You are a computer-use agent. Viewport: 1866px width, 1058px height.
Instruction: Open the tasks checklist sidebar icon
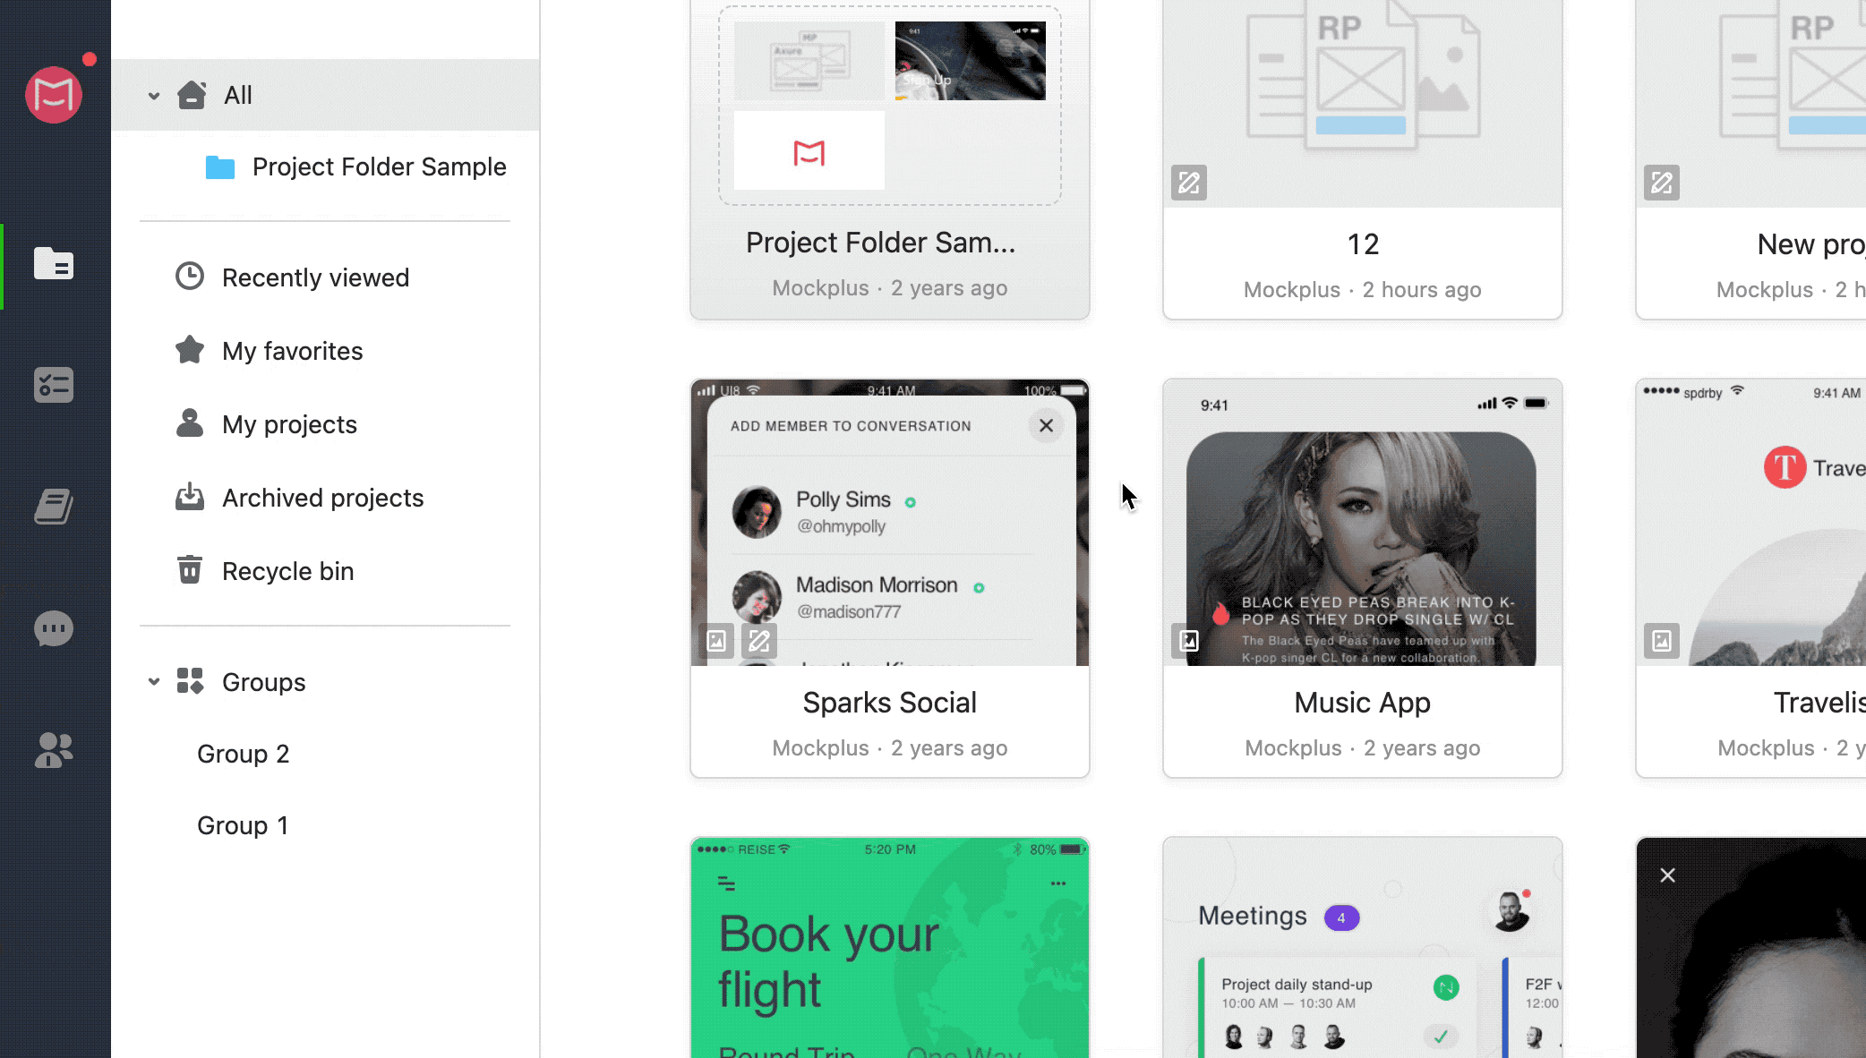54,385
